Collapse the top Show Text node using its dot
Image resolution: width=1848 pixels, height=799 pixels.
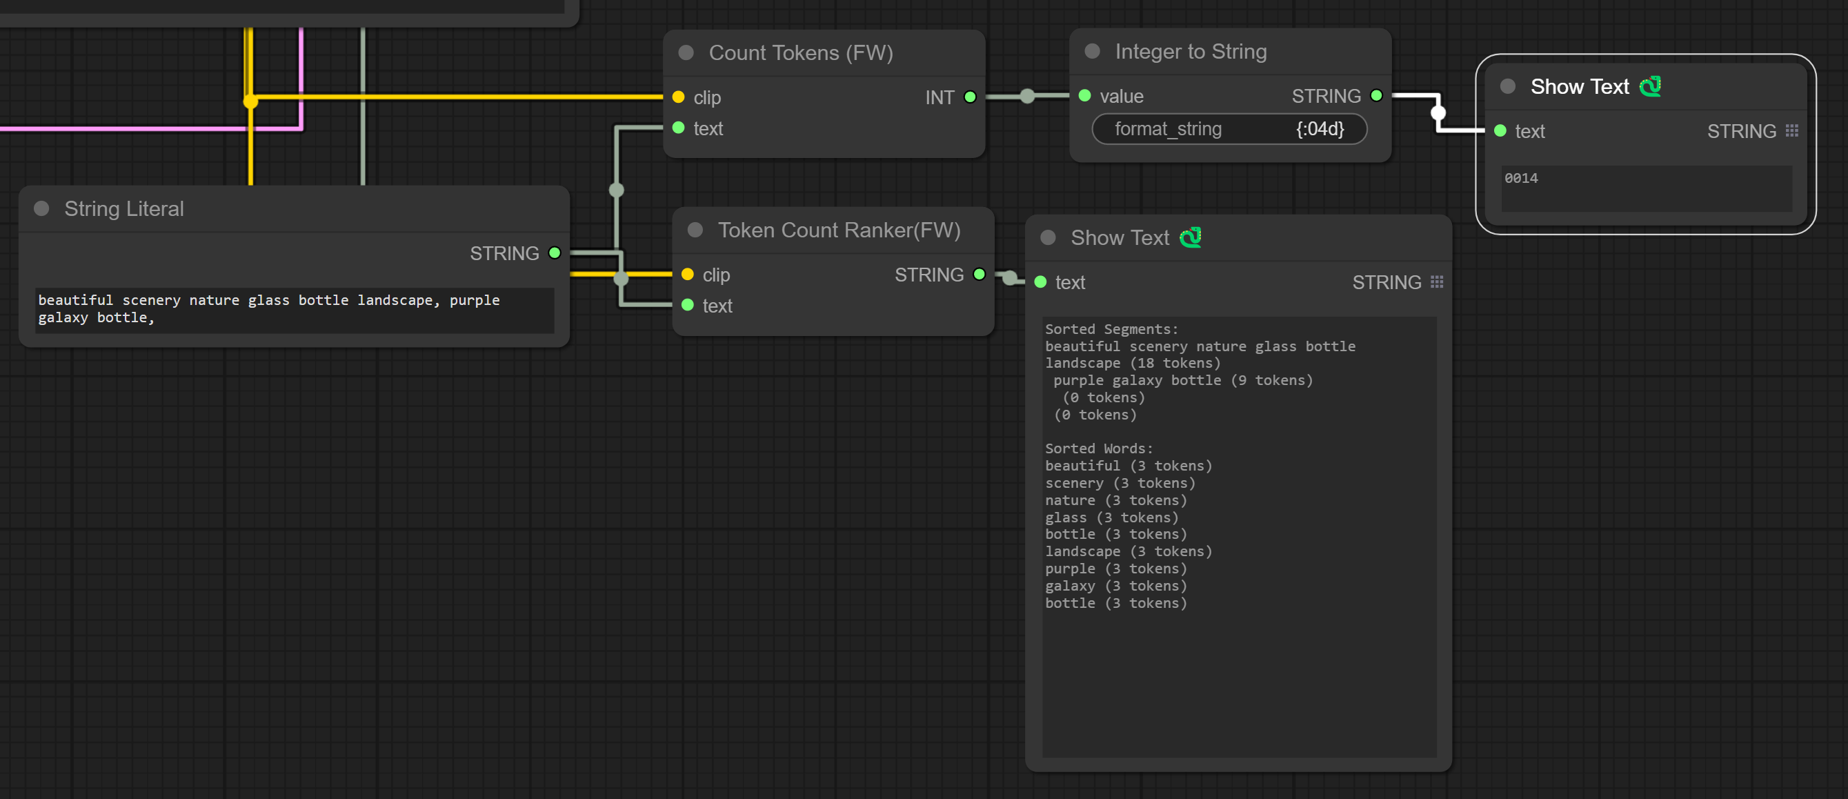[1507, 87]
